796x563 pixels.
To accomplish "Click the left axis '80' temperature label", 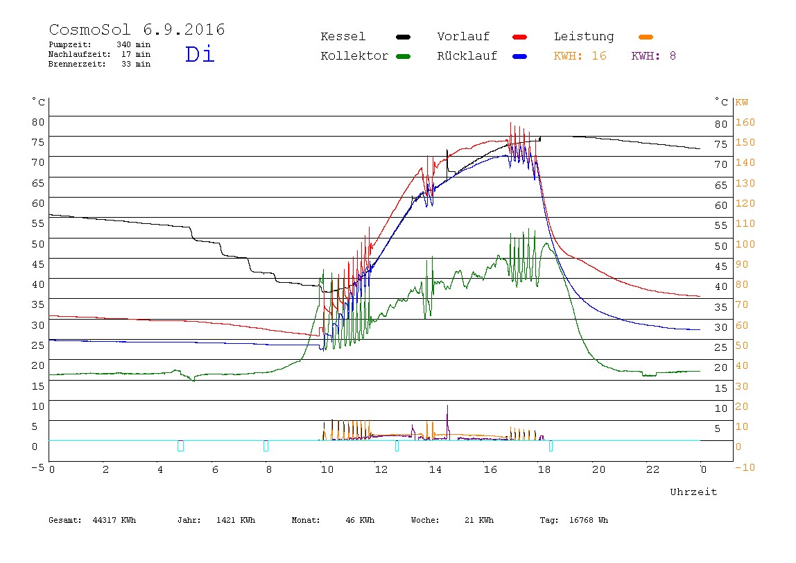I will (x=38, y=122).
